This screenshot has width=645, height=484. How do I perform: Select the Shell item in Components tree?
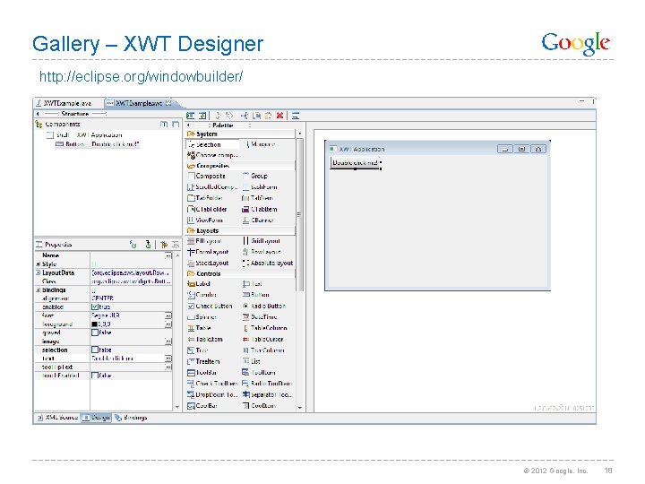pyautogui.click(x=84, y=134)
